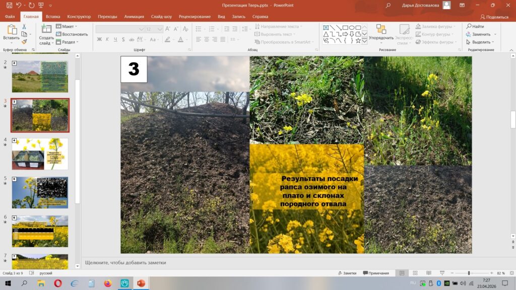Switch to Slide Sorter view
This screenshot has width=516, height=290.
[x=415, y=273]
